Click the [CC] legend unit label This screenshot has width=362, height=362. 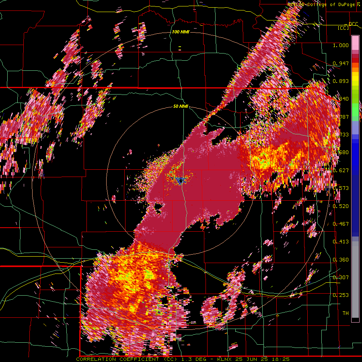coord(343,28)
